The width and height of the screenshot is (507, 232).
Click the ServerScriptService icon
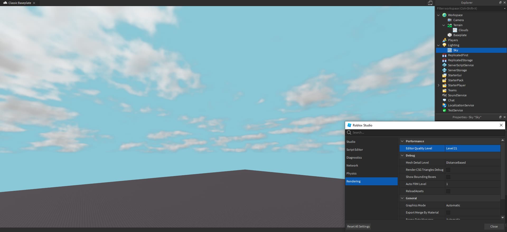point(444,65)
